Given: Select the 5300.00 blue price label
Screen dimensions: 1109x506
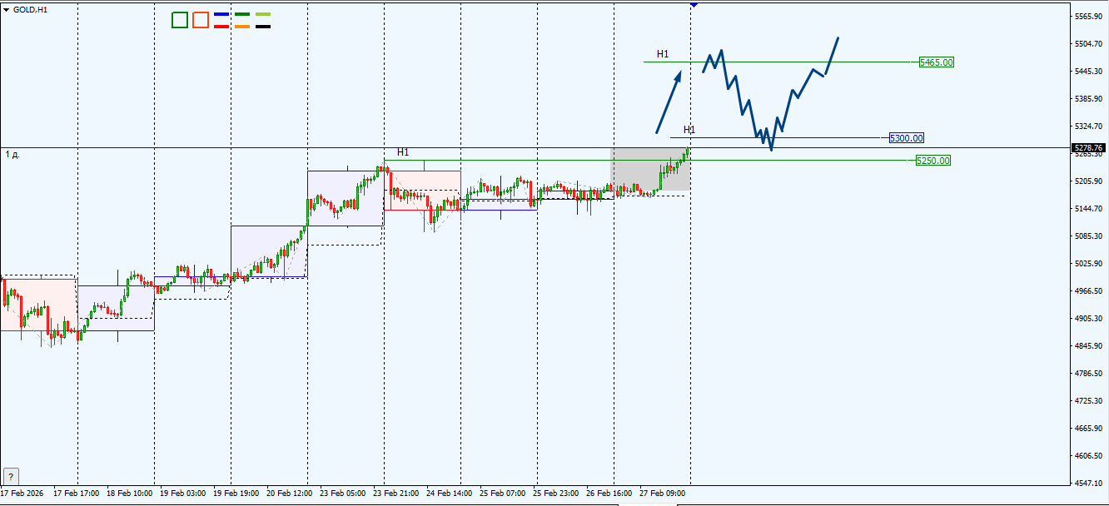Looking at the screenshot, I should (x=907, y=138).
